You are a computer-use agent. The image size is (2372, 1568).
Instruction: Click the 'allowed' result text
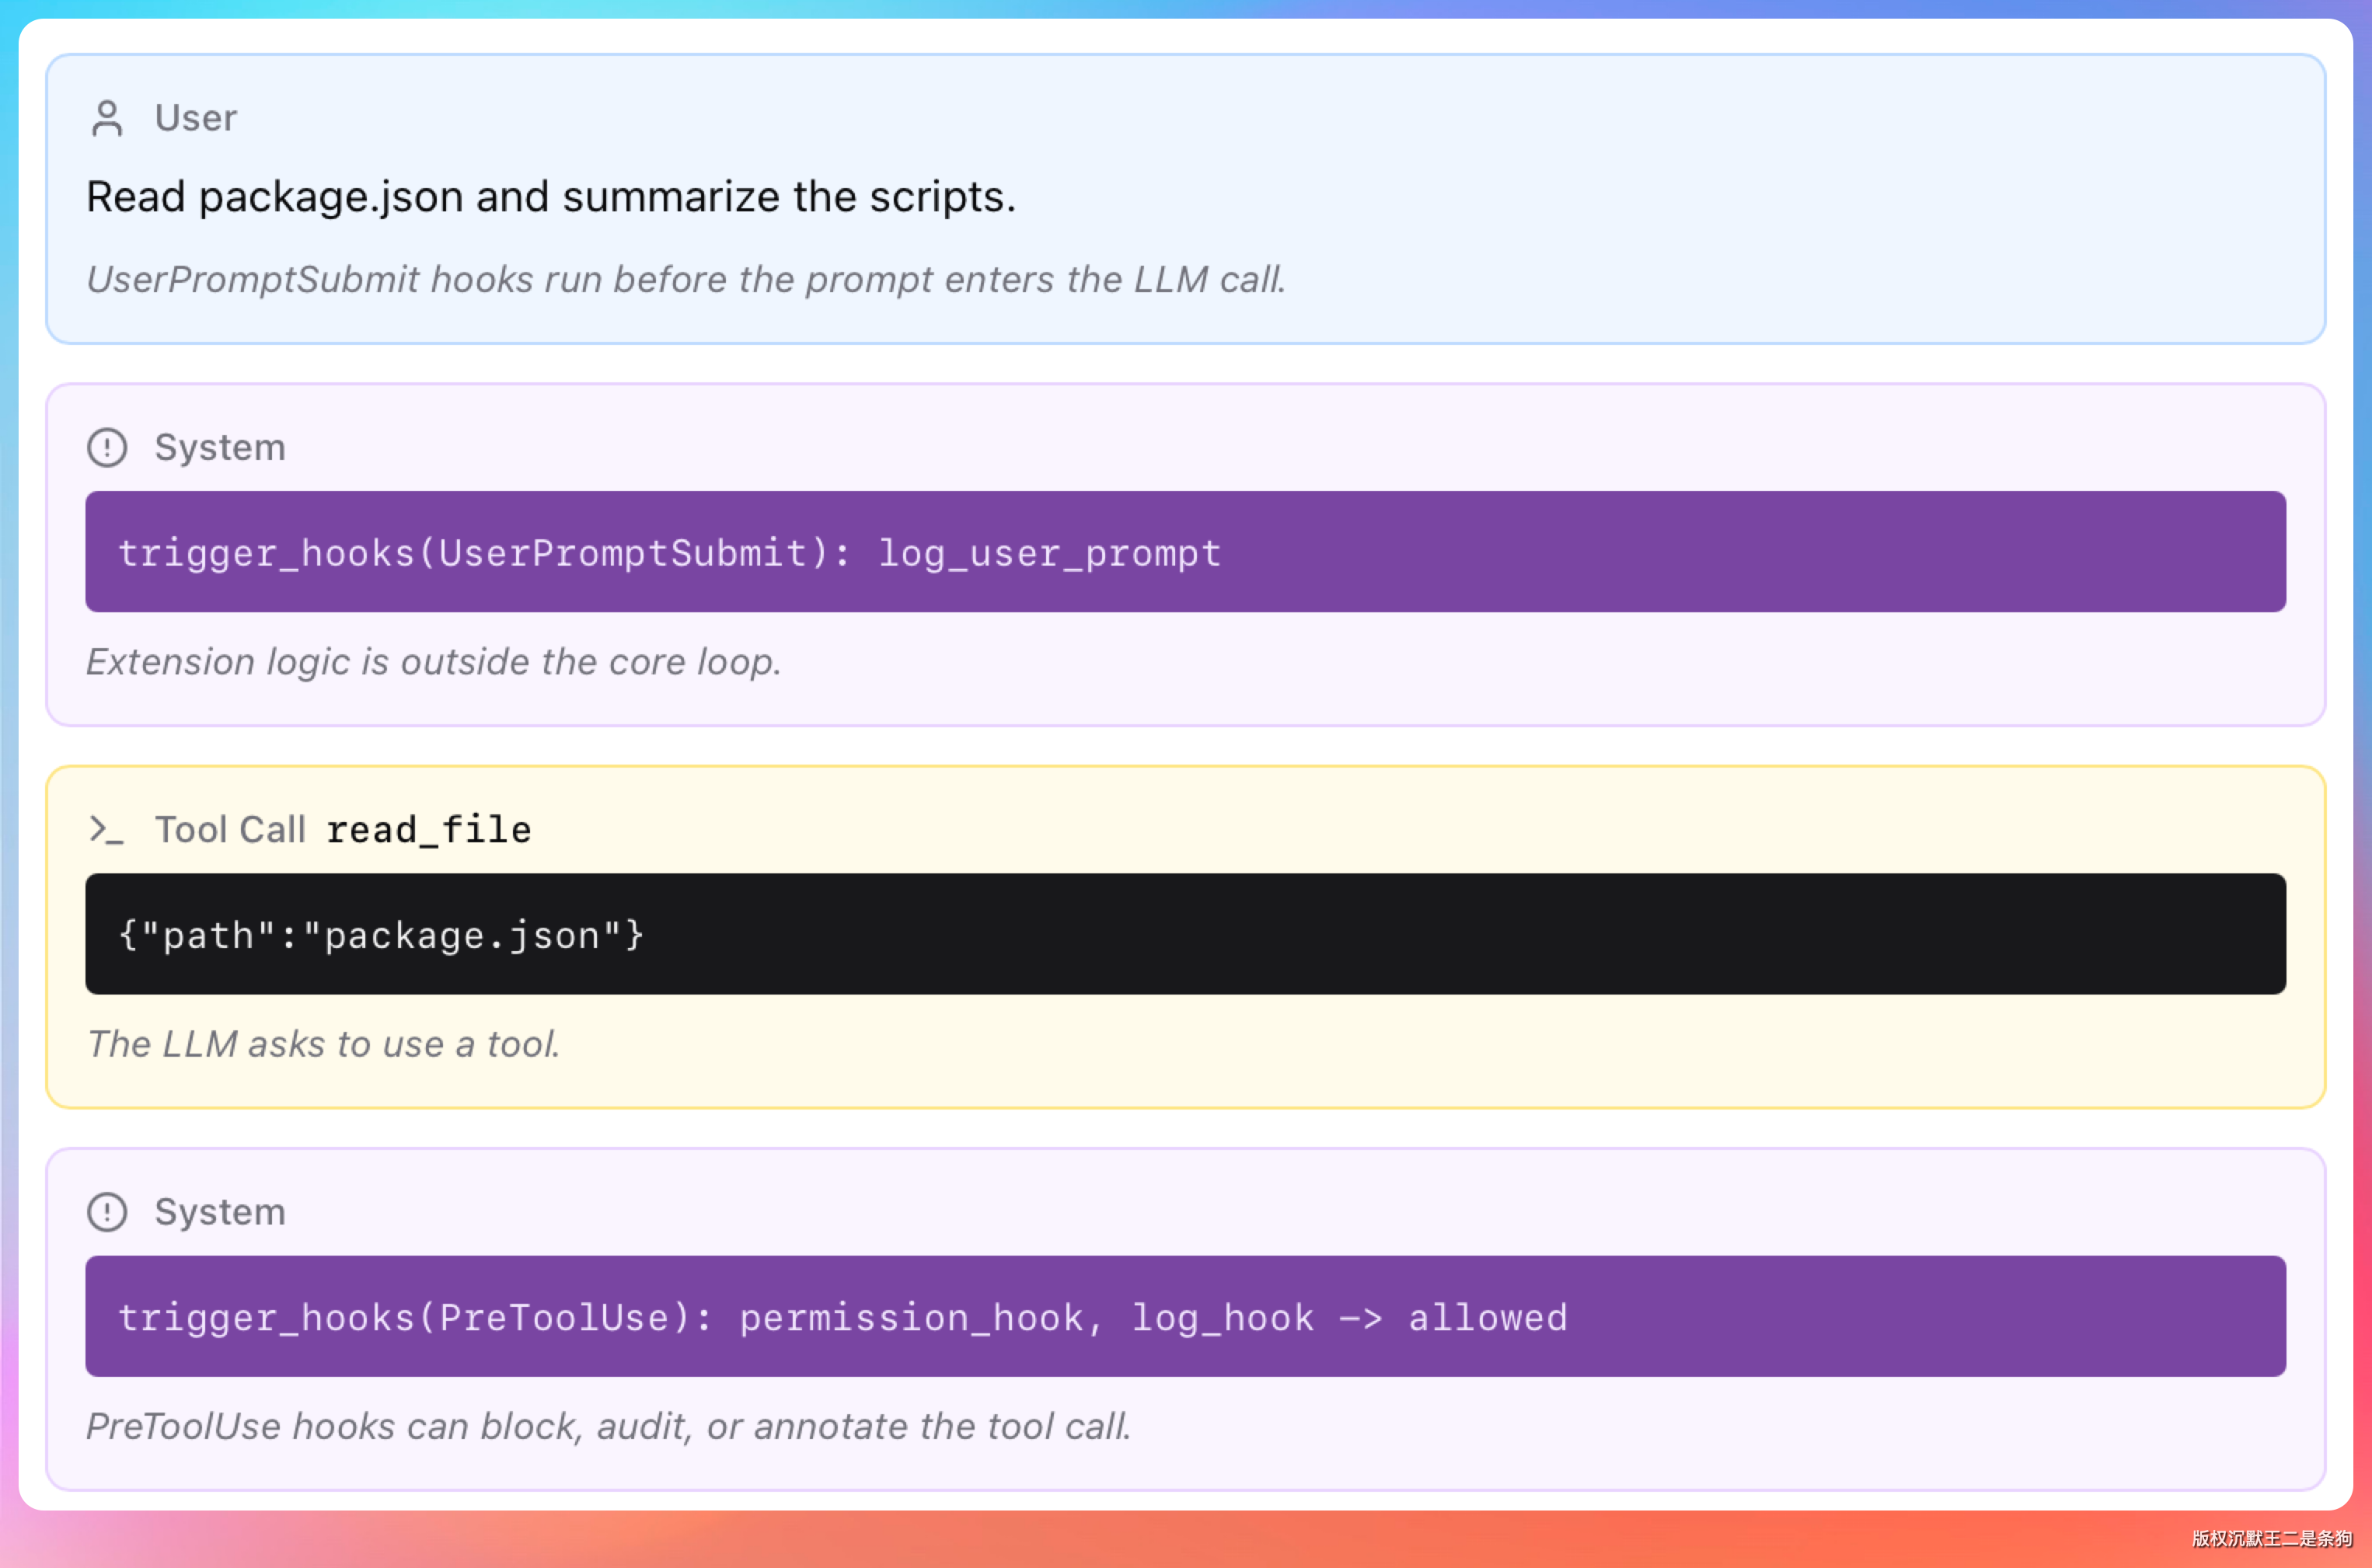[1488, 1318]
